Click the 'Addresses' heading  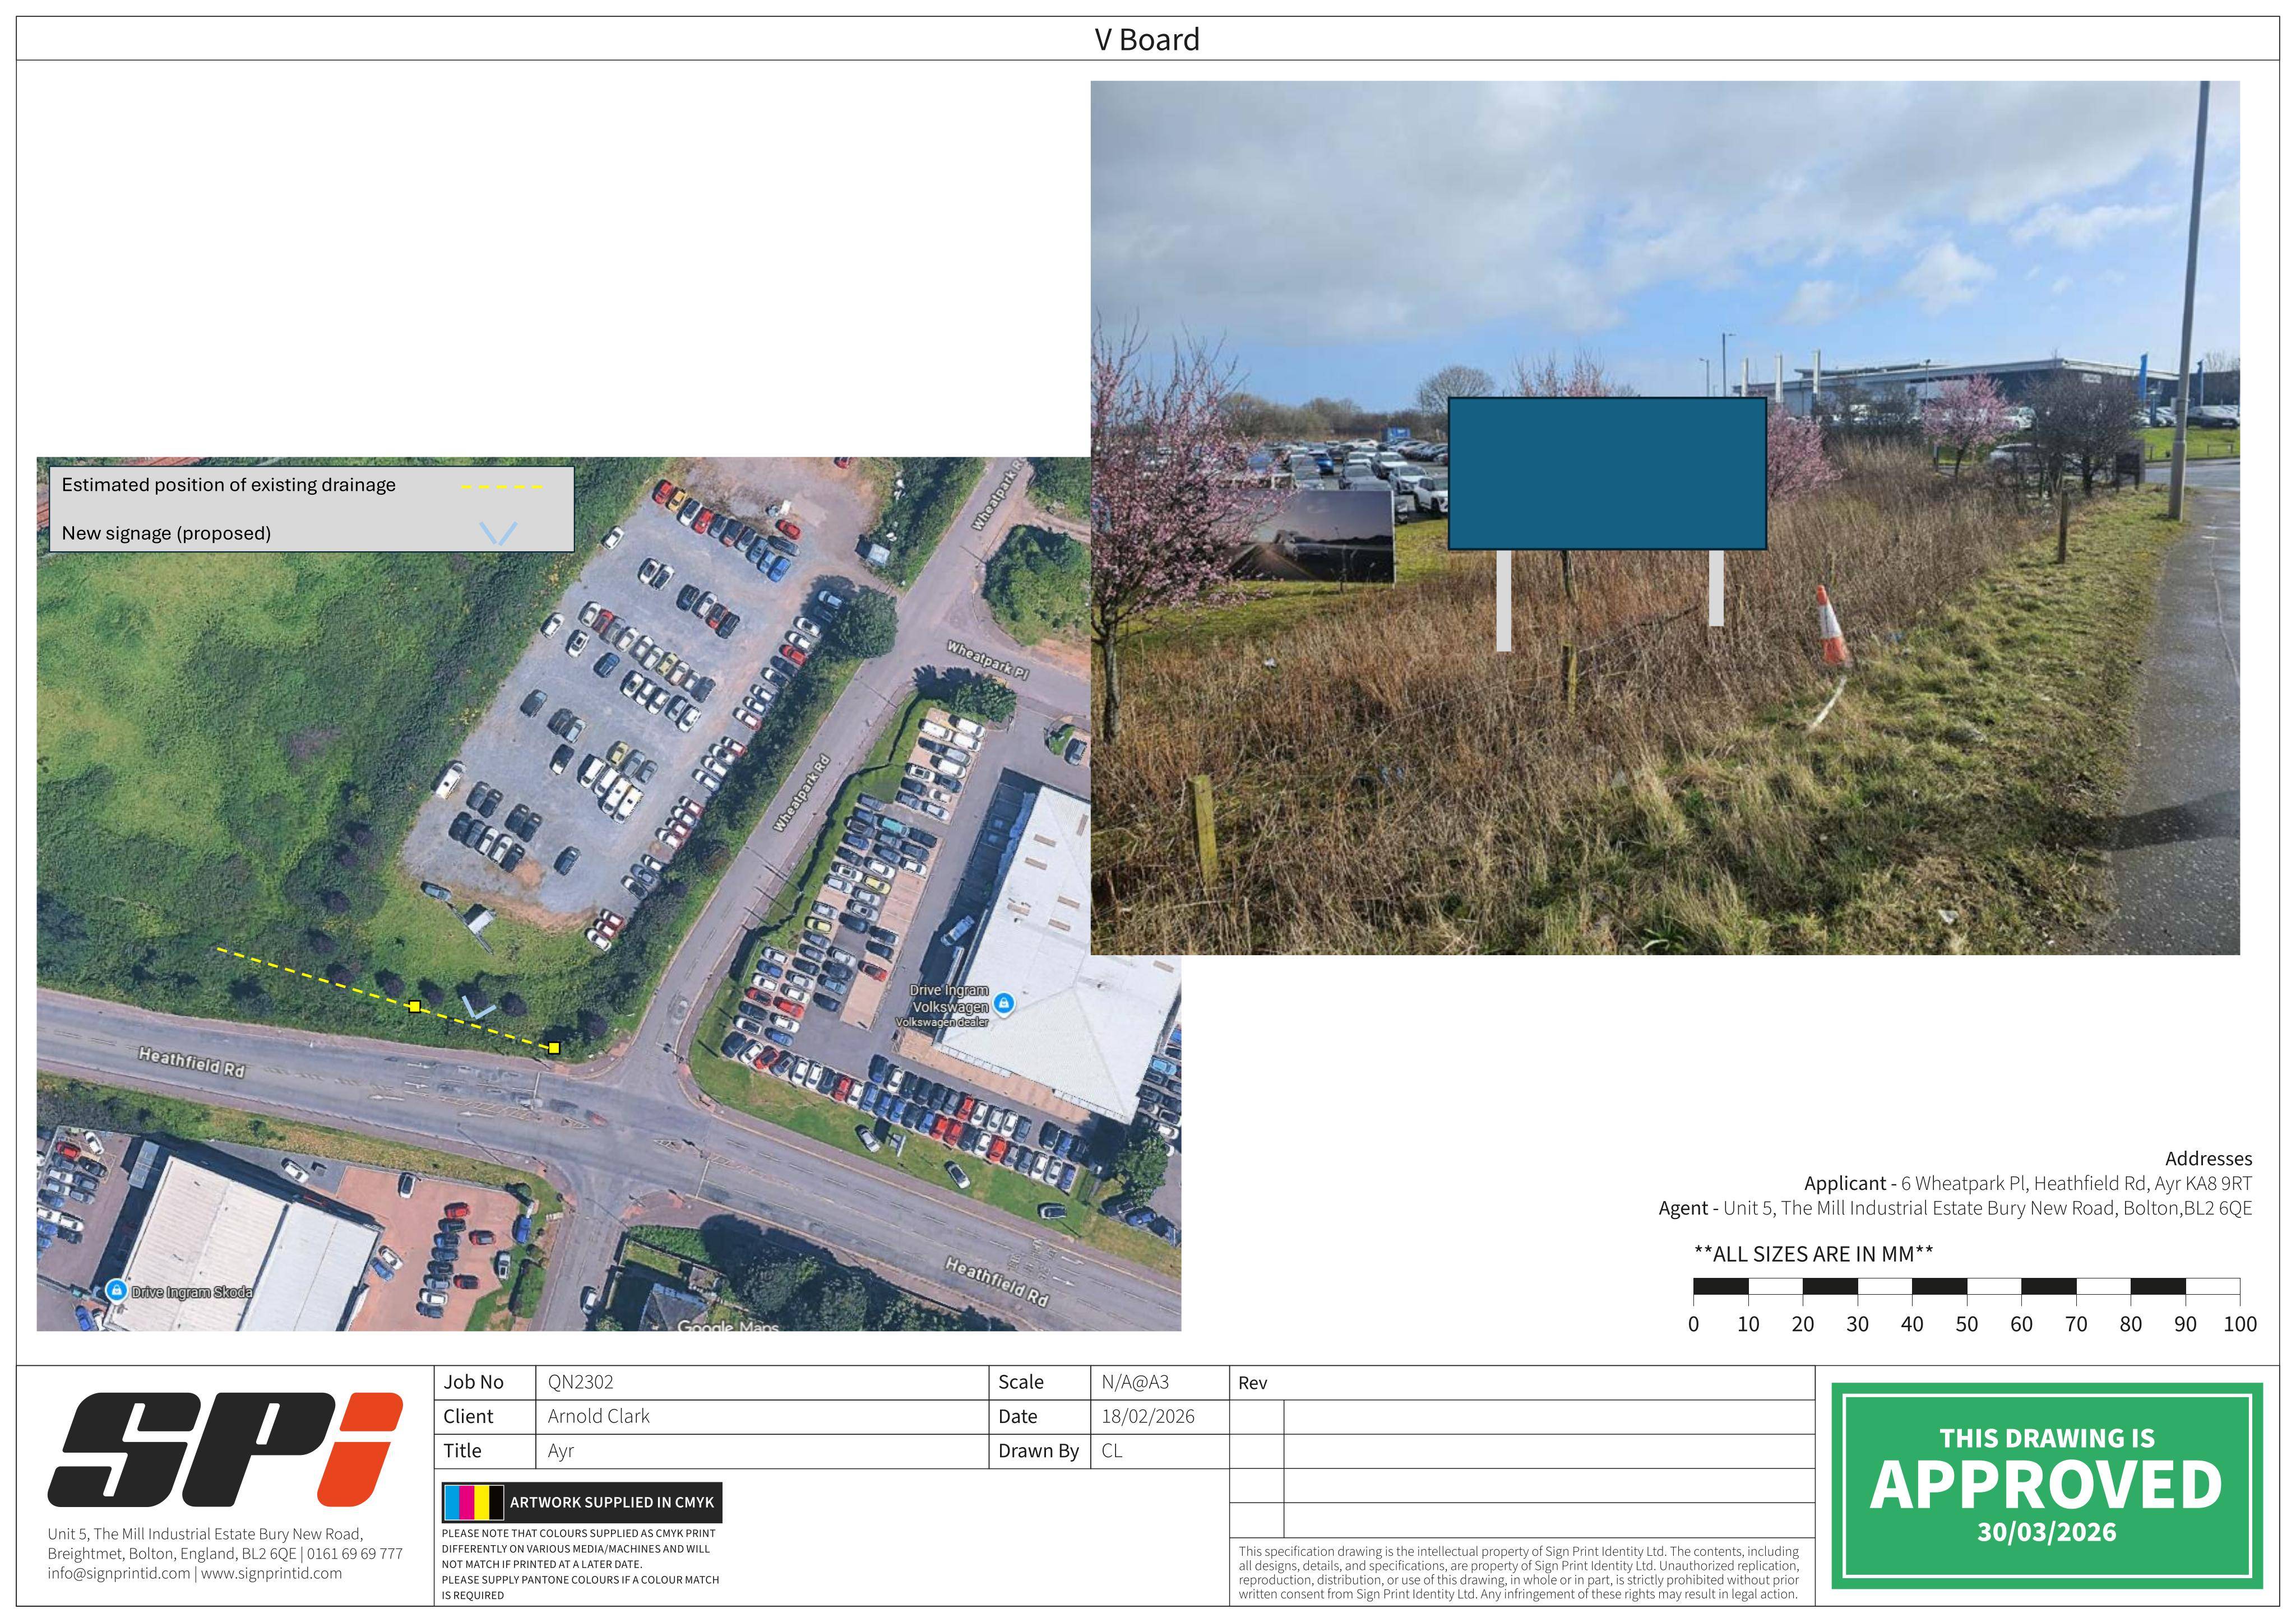[2208, 1159]
